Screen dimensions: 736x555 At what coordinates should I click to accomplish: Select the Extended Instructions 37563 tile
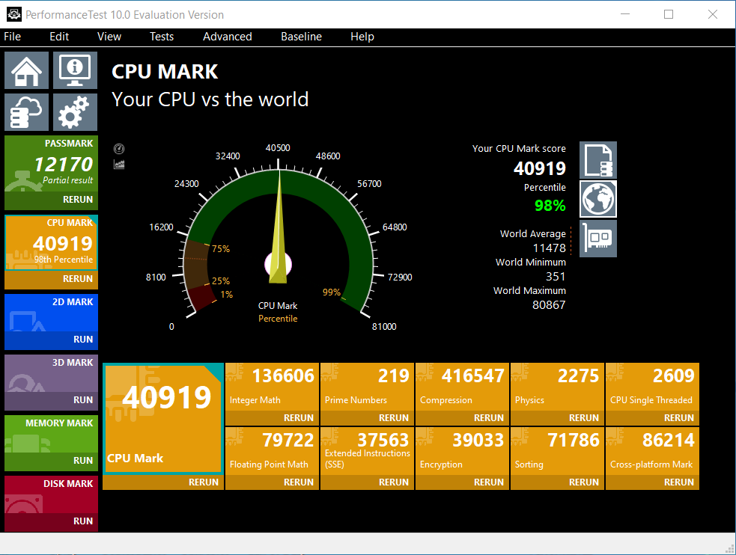click(367, 452)
